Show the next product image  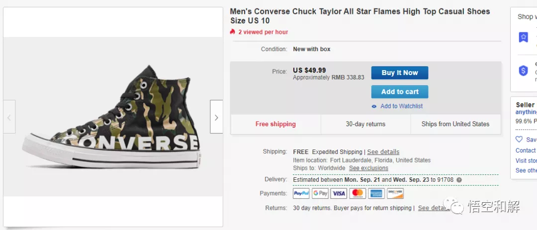click(x=216, y=117)
